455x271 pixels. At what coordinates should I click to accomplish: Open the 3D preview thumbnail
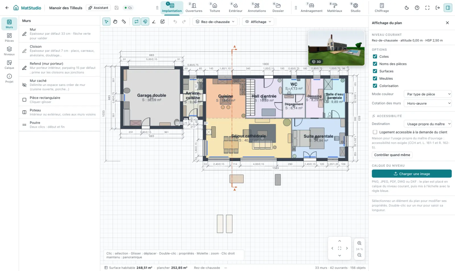(x=336, y=48)
